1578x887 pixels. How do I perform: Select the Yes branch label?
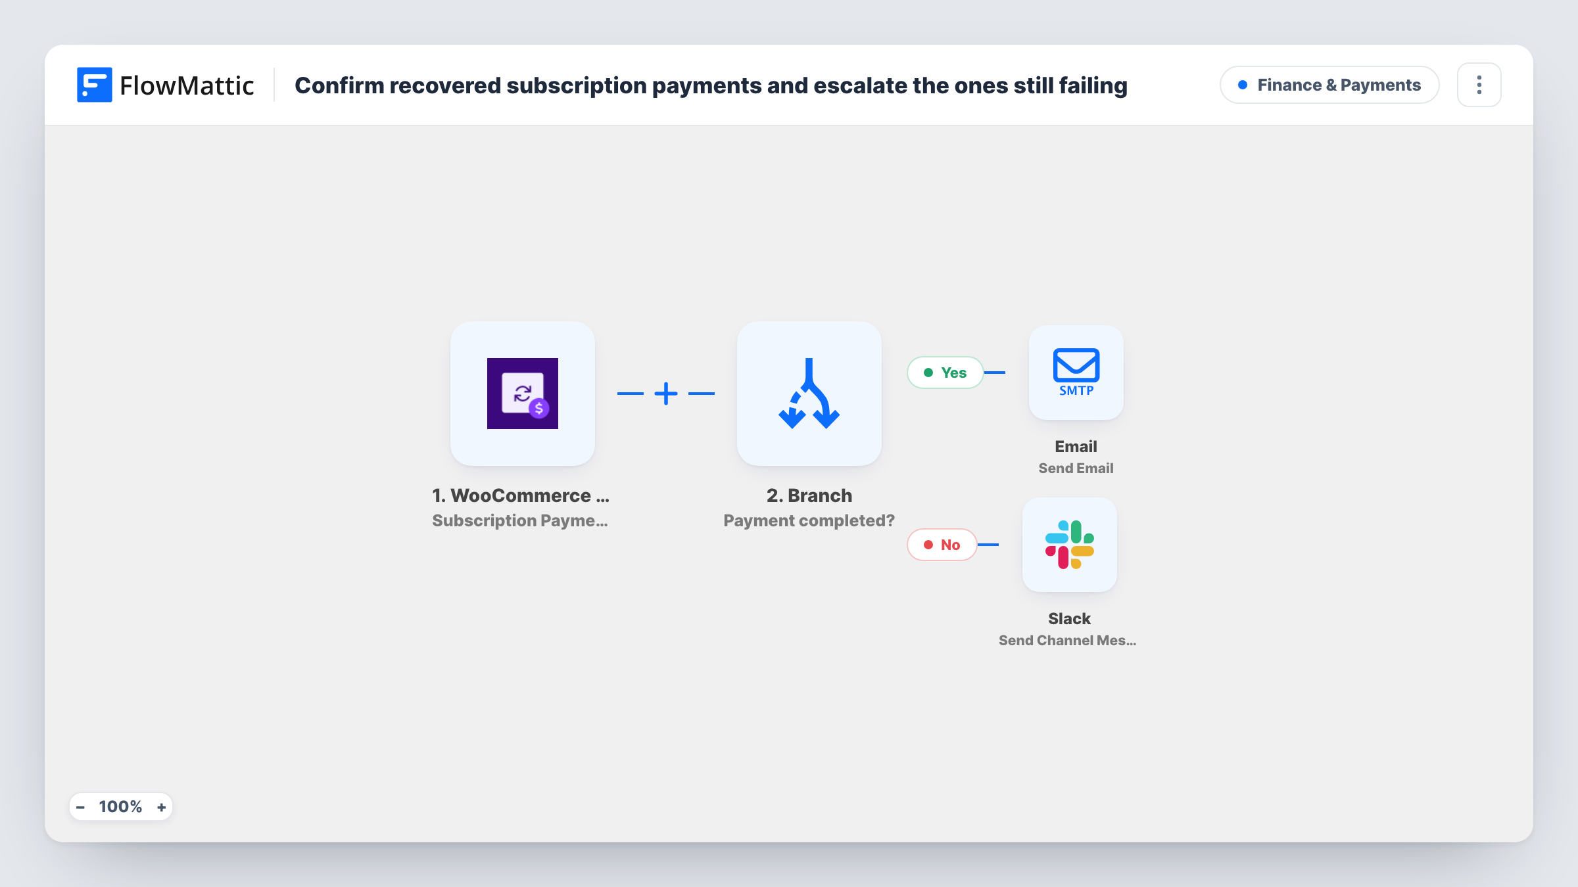coord(945,373)
